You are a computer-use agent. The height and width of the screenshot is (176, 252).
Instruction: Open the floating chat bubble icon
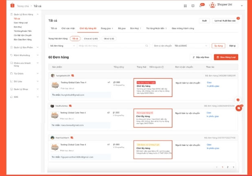[x=239, y=108]
